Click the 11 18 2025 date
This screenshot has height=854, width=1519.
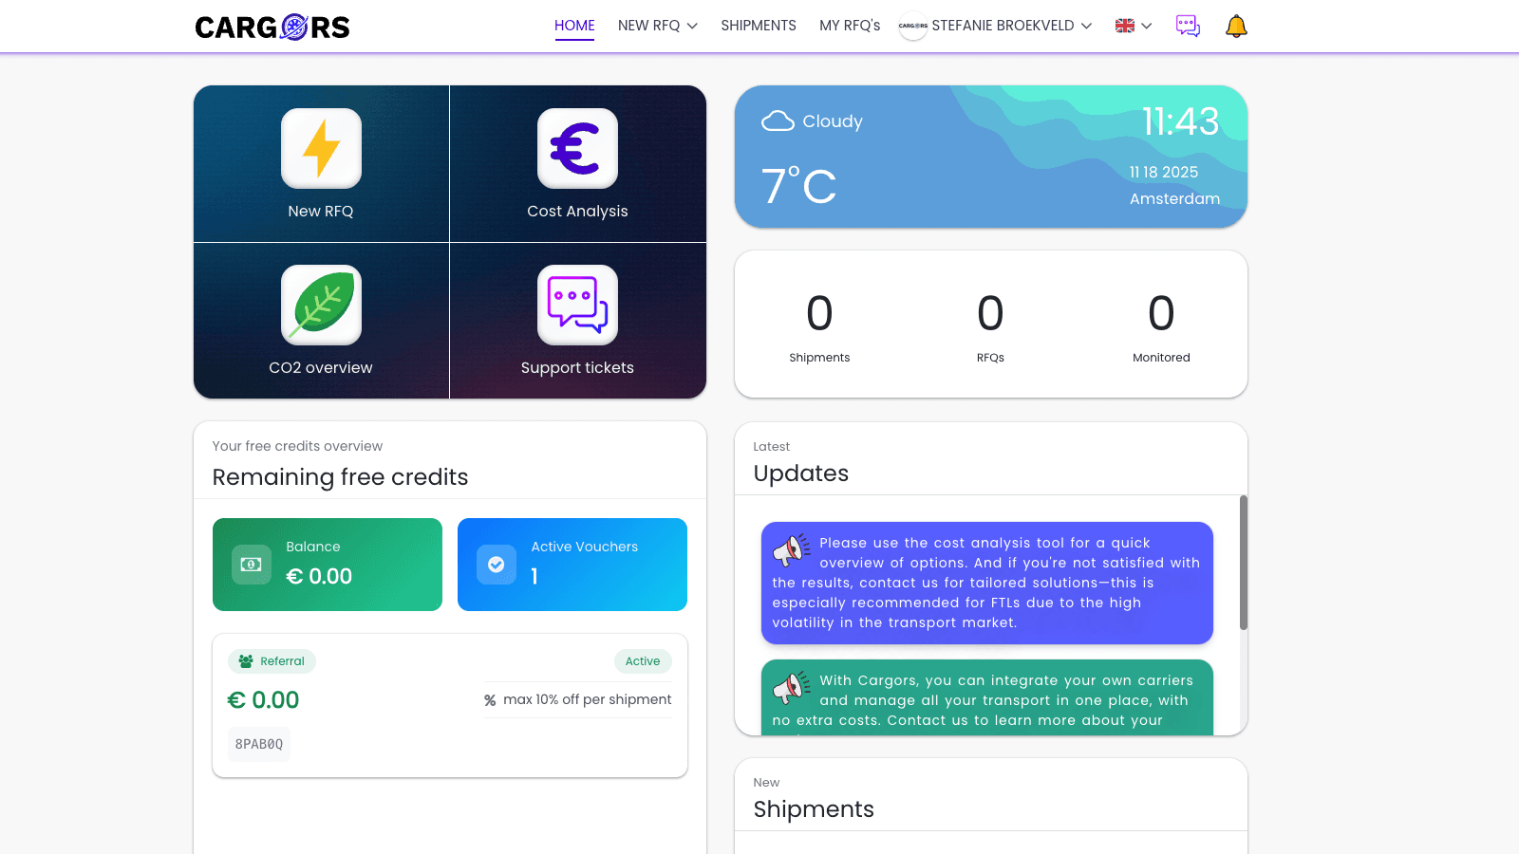[1163, 173]
